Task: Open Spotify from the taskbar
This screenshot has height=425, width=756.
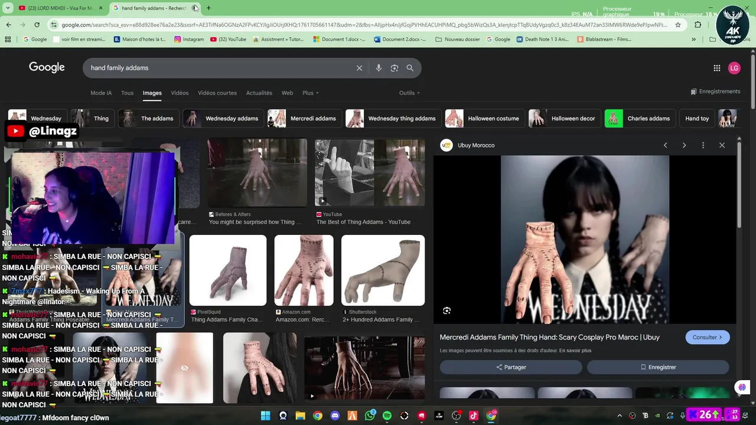Action: [387, 416]
